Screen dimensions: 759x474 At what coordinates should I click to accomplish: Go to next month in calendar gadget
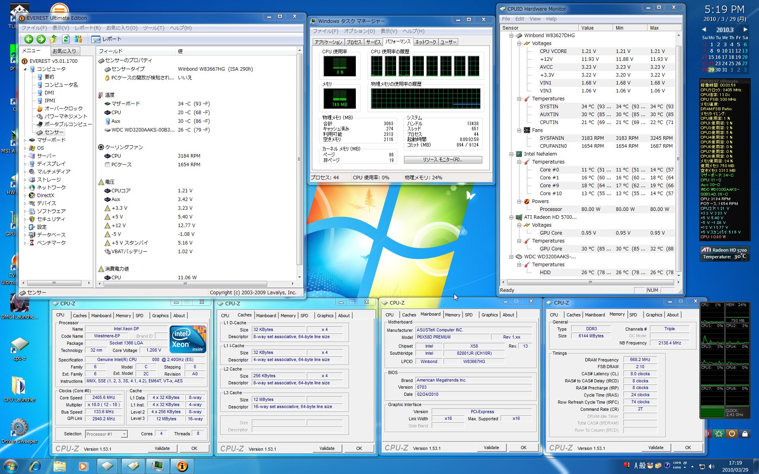[x=745, y=30]
